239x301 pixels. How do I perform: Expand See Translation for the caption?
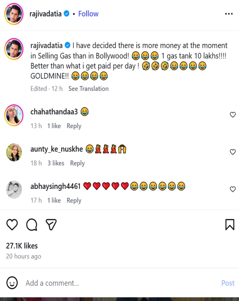pyautogui.click(x=88, y=89)
